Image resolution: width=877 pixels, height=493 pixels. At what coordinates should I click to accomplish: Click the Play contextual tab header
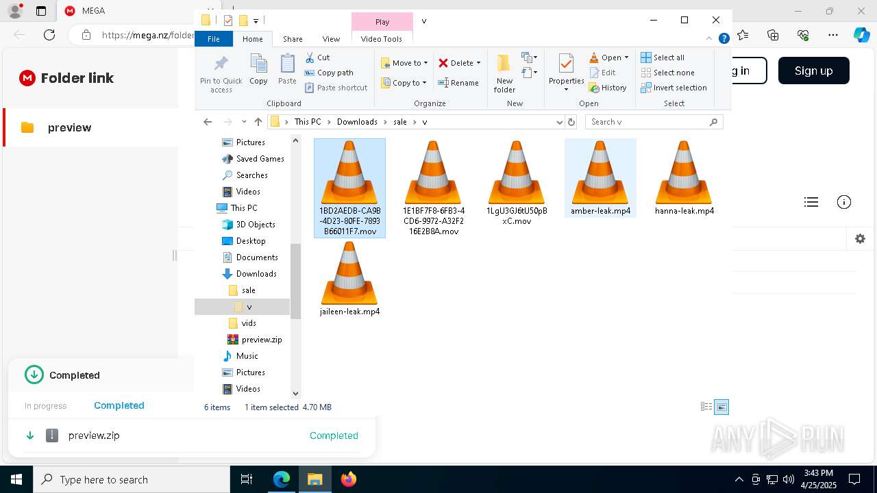coord(382,22)
